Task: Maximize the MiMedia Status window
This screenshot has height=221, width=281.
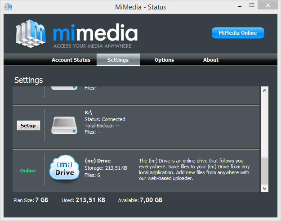Action: tap(252, 5)
